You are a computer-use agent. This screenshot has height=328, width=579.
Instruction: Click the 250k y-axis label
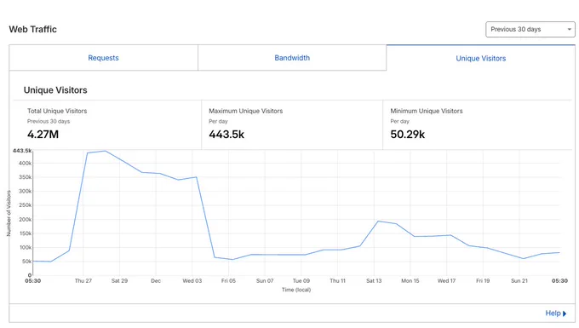click(25, 205)
